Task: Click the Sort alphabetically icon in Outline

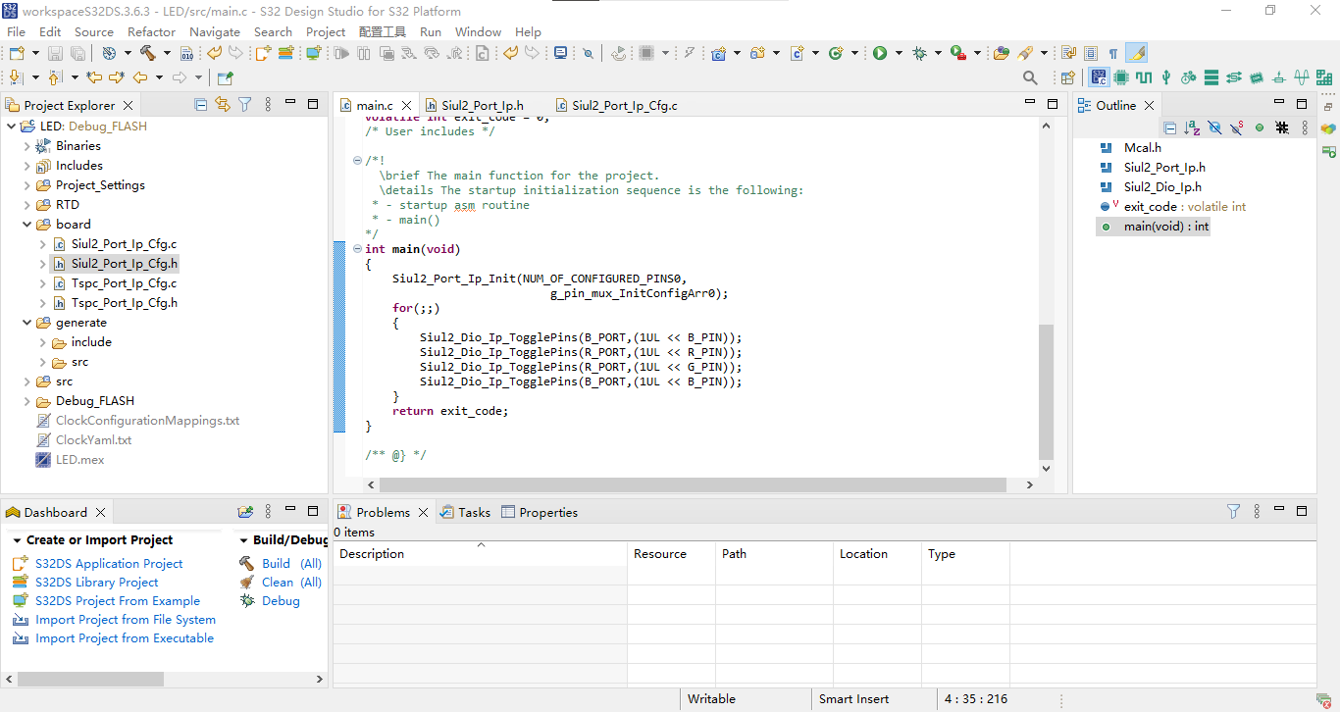Action: pos(1192,127)
